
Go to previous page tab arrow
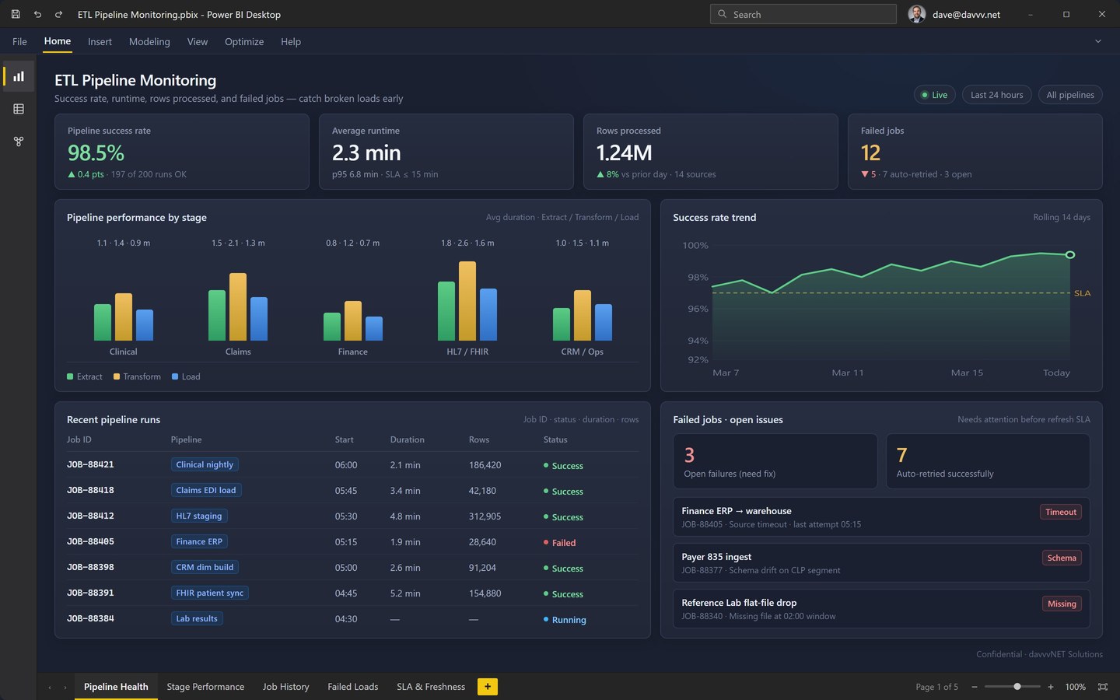coord(50,688)
